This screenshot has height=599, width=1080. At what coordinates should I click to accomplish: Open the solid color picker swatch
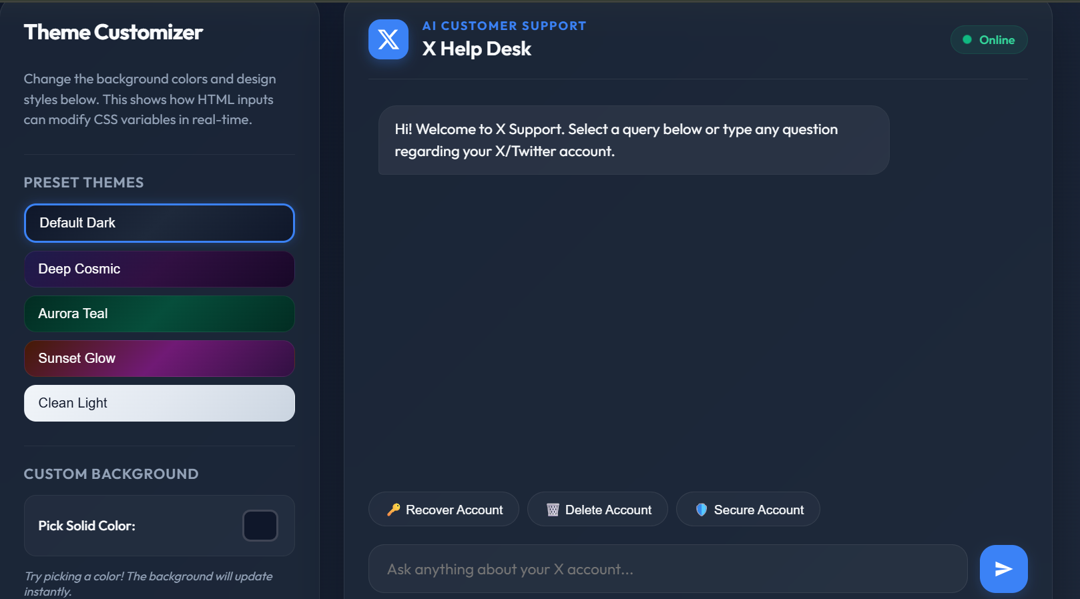[x=260, y=526]
